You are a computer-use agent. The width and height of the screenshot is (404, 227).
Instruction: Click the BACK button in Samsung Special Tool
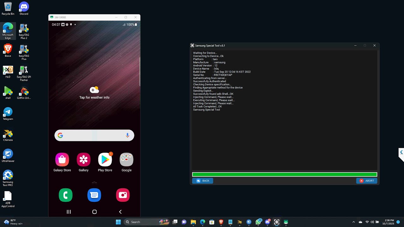point(202,181)
